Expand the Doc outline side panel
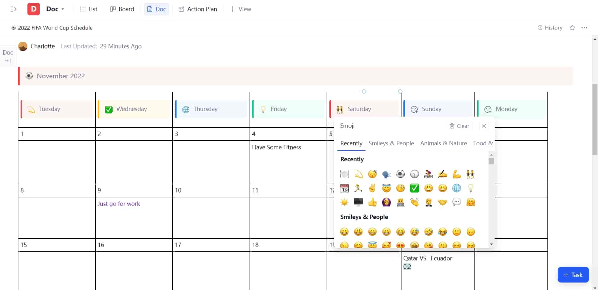 8,56
